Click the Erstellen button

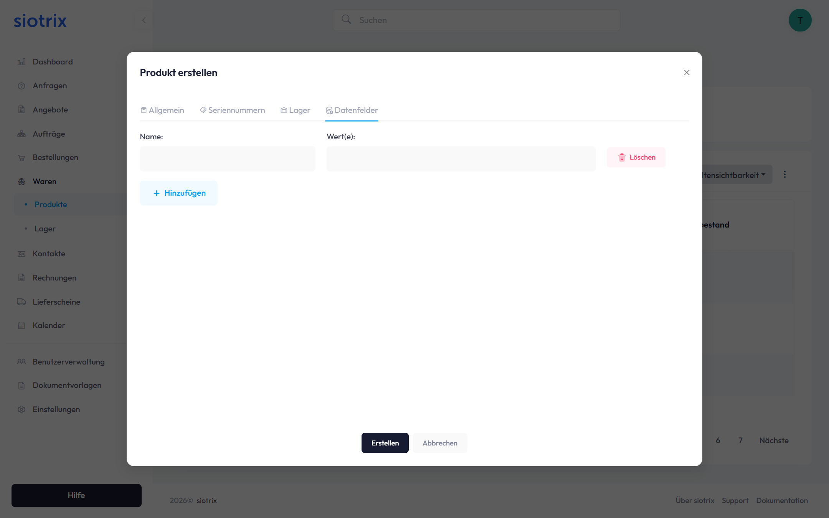pos(385,443)
